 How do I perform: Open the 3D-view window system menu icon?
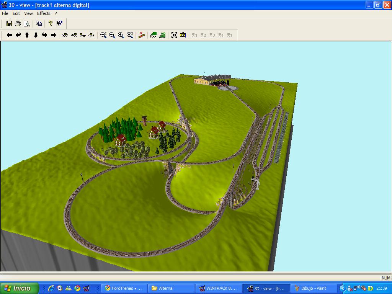[x=4, y=5]
